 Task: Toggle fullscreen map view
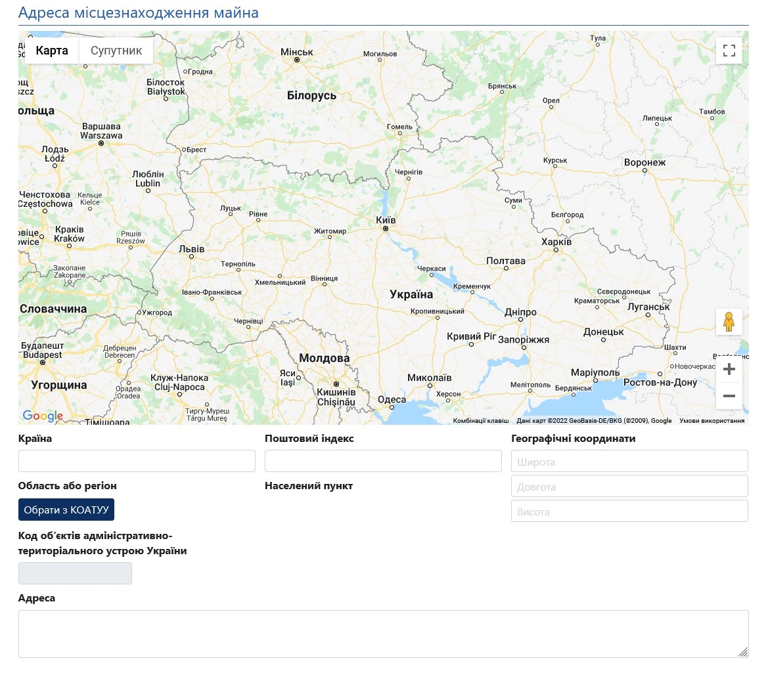point(729,51)
